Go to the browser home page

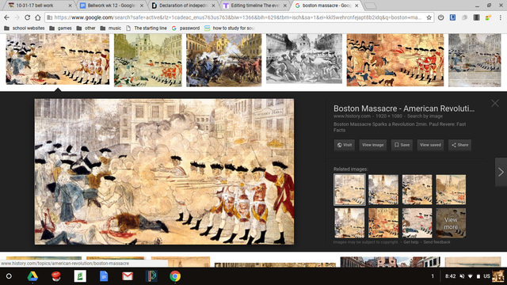38,17
